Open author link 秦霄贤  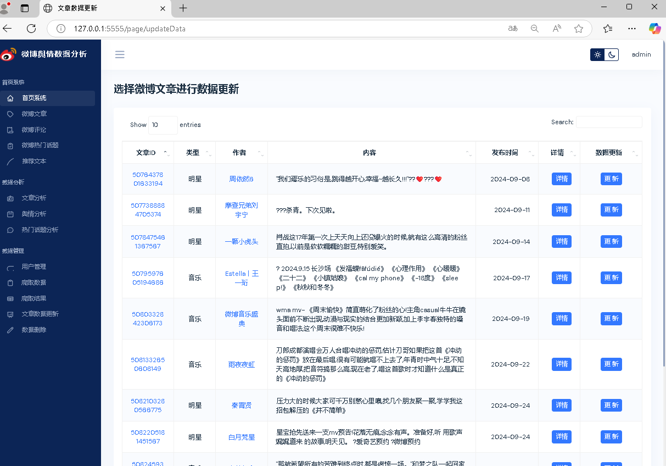[x=242, y=406]
